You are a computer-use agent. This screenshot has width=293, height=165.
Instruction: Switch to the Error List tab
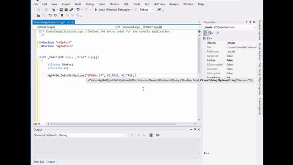[x=39, y=162]
